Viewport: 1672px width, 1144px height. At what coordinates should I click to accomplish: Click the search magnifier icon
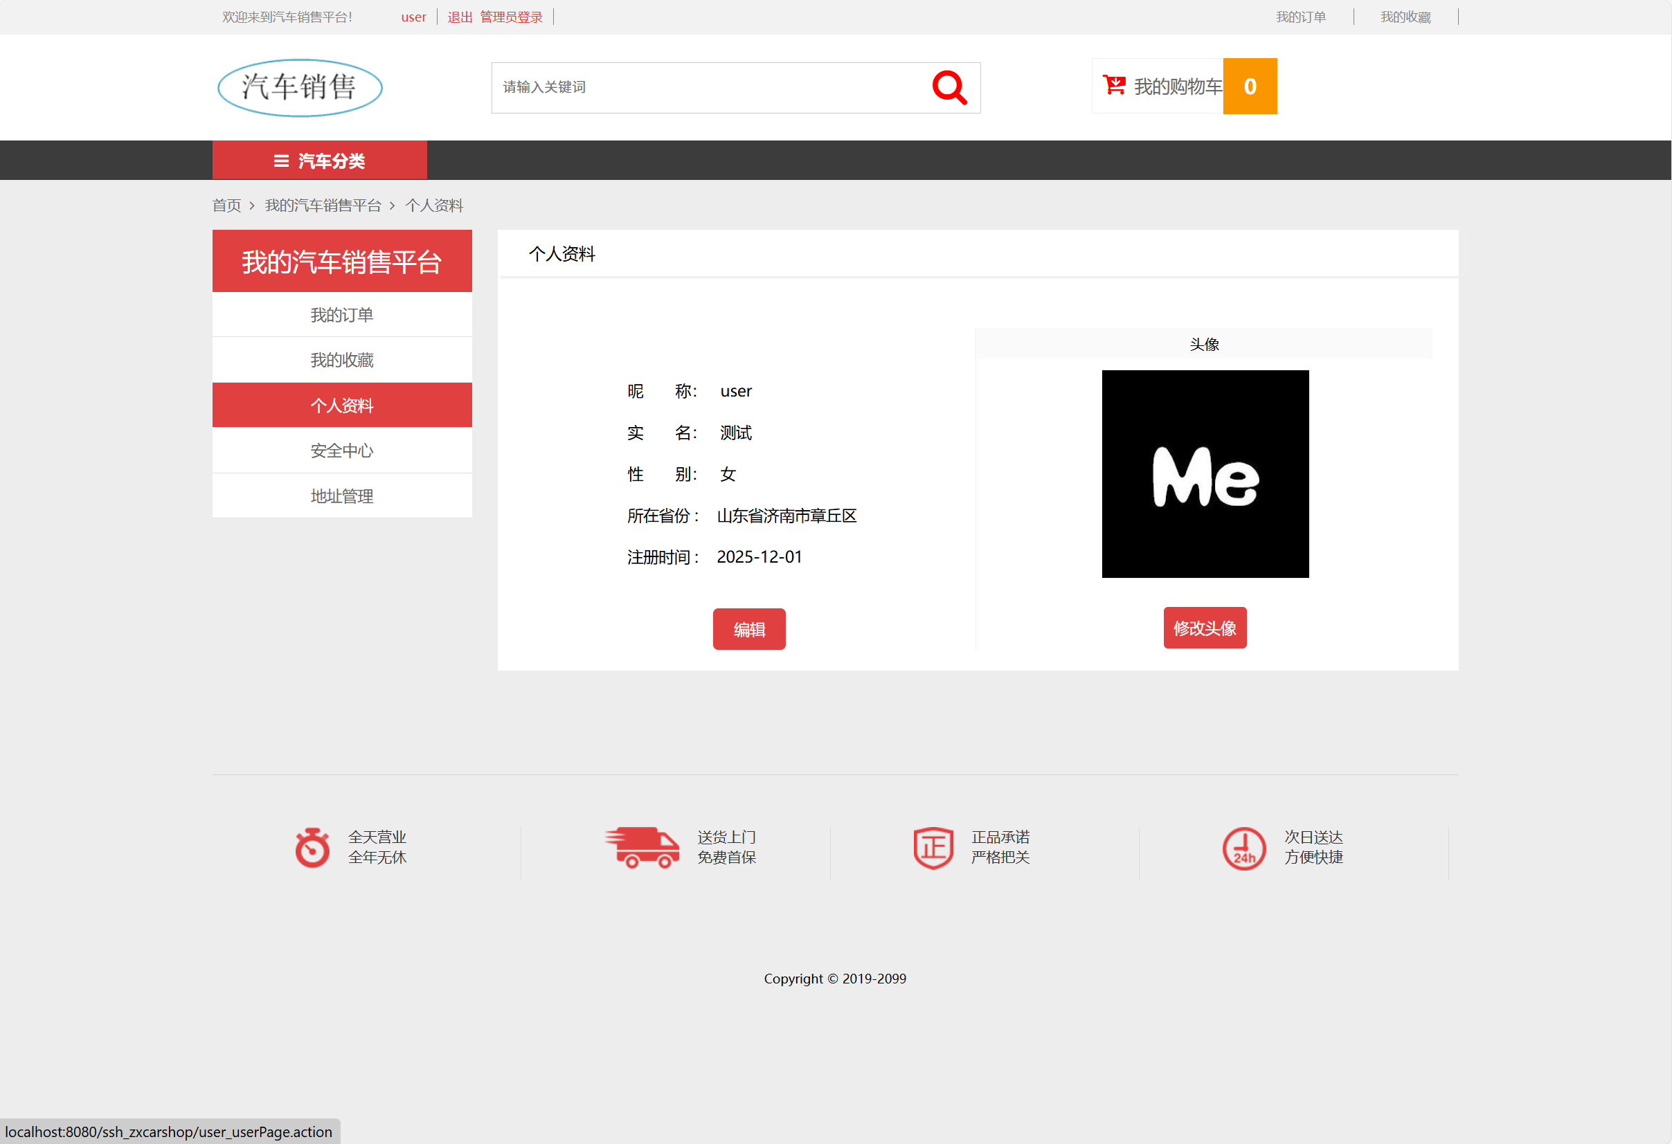(x=949, y=87)
